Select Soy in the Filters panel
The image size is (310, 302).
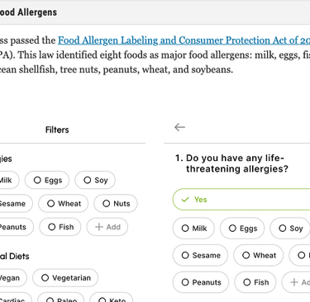(x=95, y=180)
